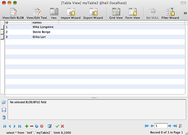Open the View/Edit Text tool
This screenshot has height=135, width=188.
(37, 13)
